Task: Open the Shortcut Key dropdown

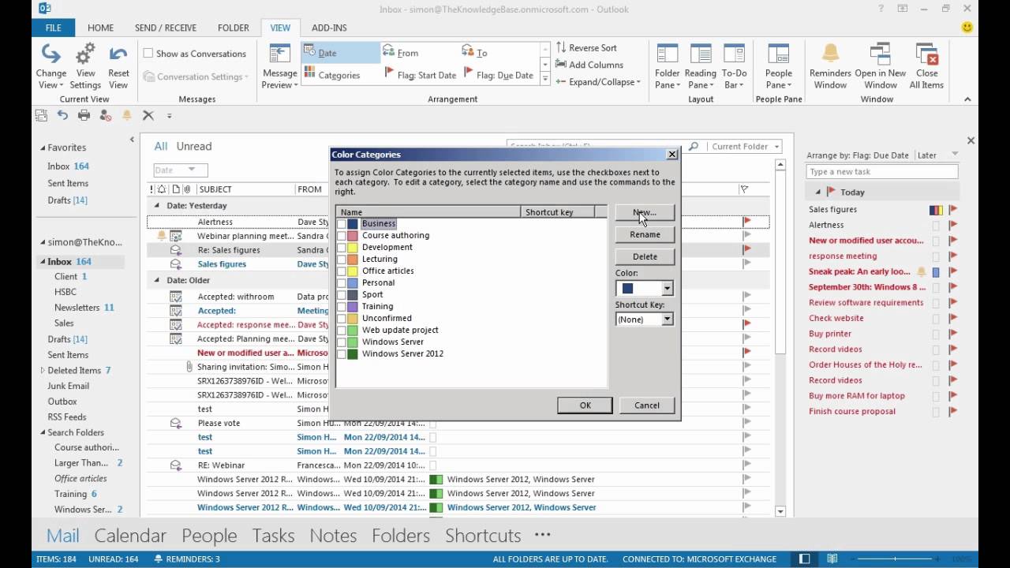Action: pos(667,319)
